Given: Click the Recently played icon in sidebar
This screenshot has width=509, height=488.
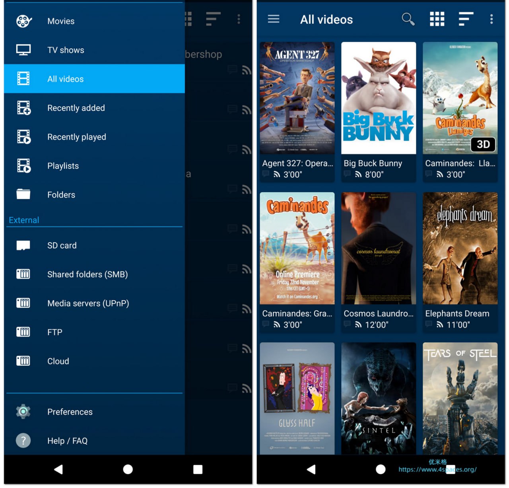Looking at the screenshot, I should (23, 136).
